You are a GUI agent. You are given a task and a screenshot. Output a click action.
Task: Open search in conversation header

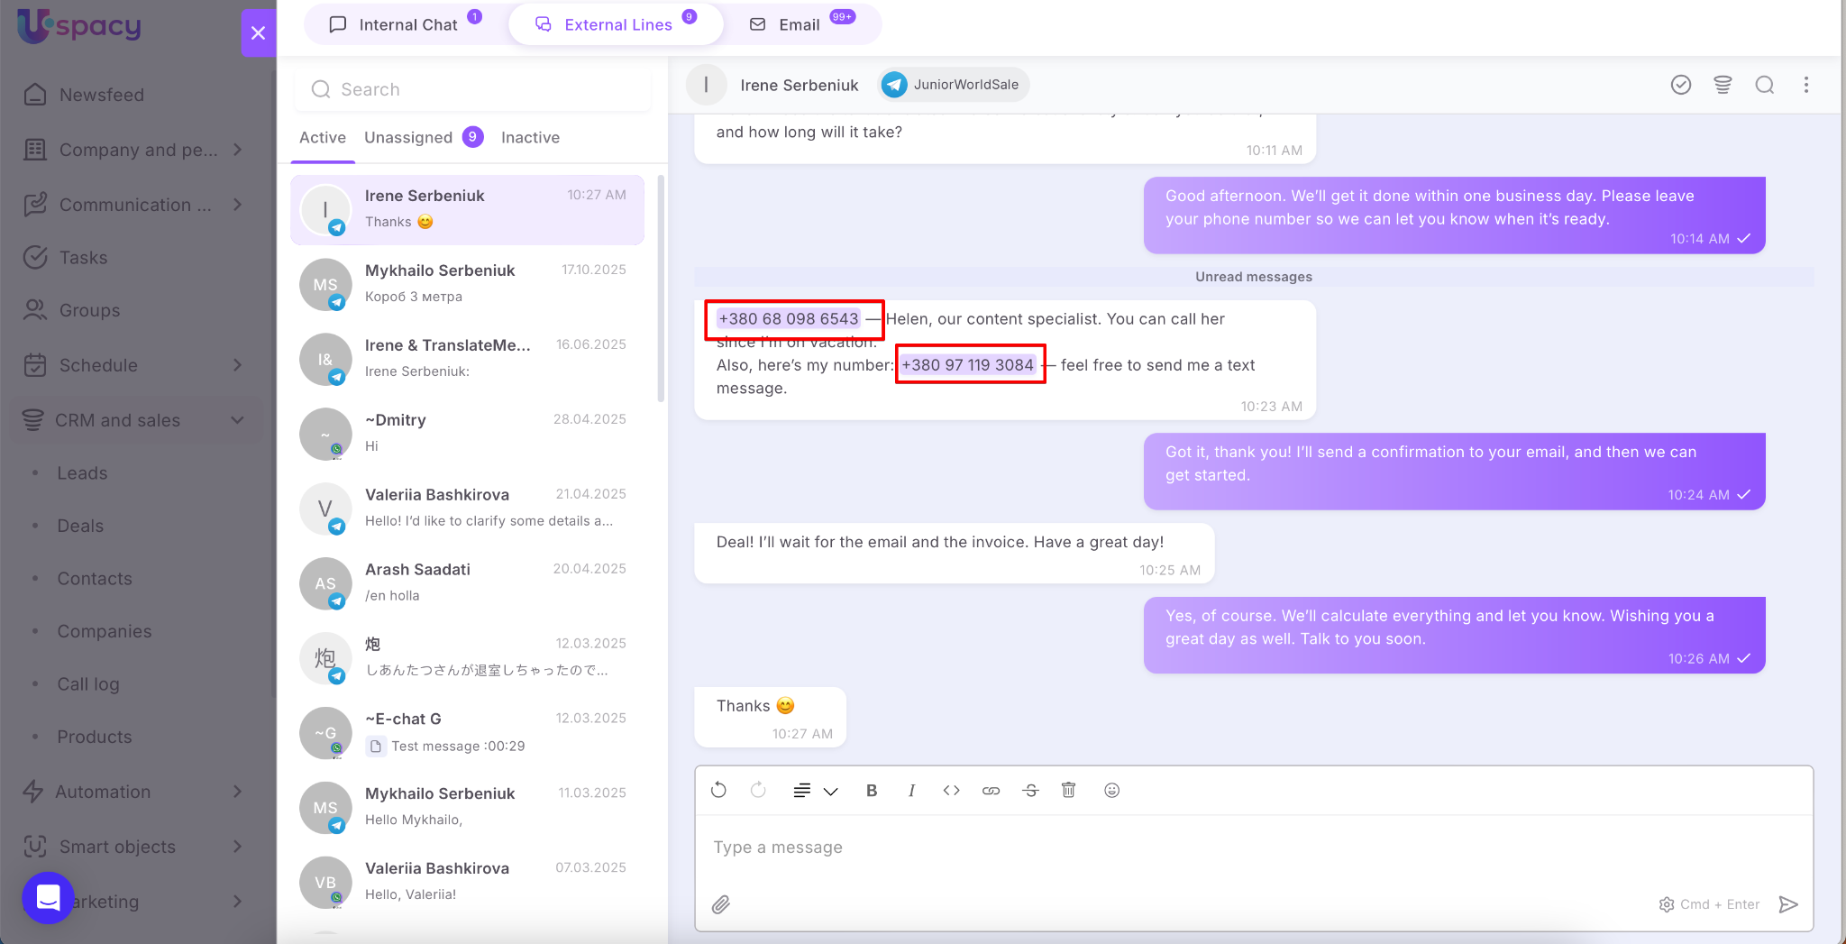1764,85
